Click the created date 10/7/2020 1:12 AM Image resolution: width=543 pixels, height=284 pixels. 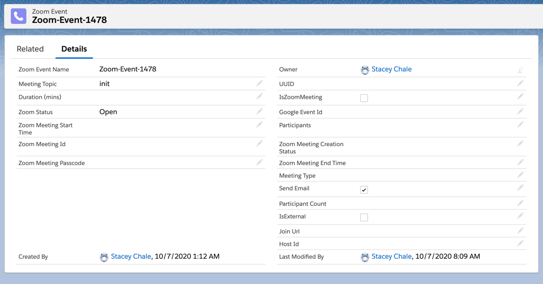click(187, 256)
